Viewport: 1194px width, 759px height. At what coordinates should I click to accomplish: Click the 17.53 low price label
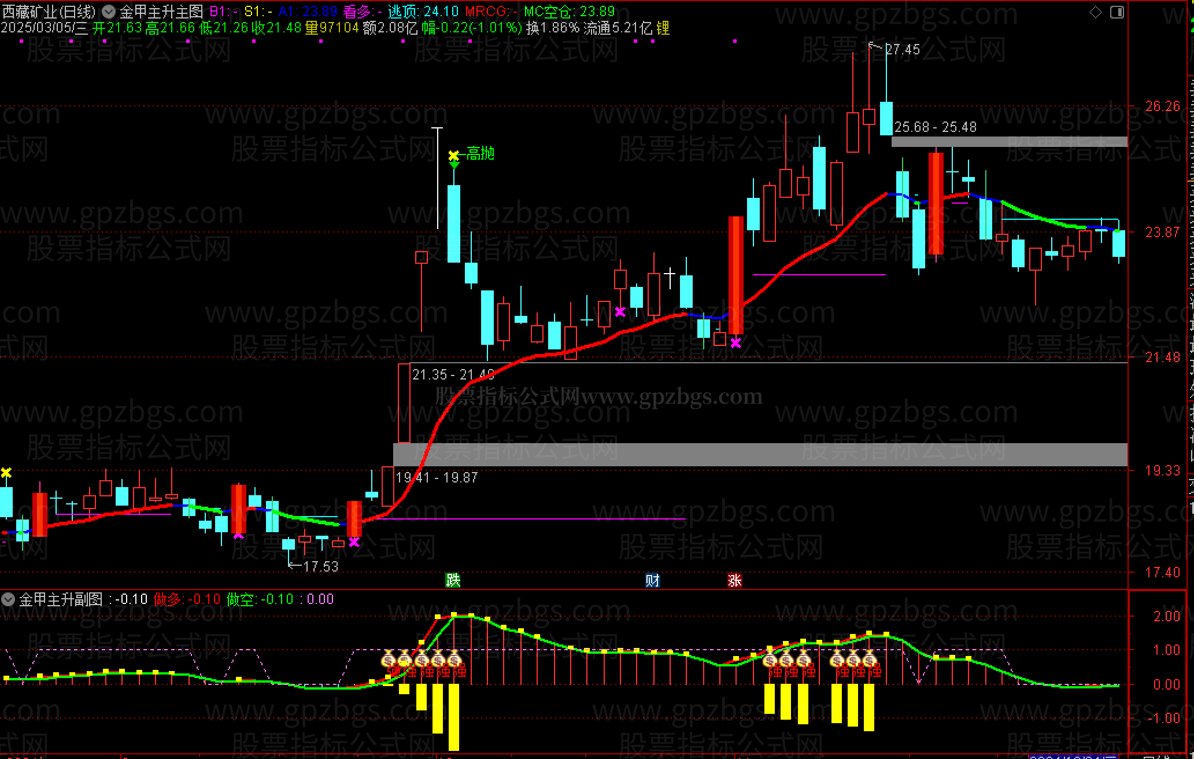pos(320,567)
